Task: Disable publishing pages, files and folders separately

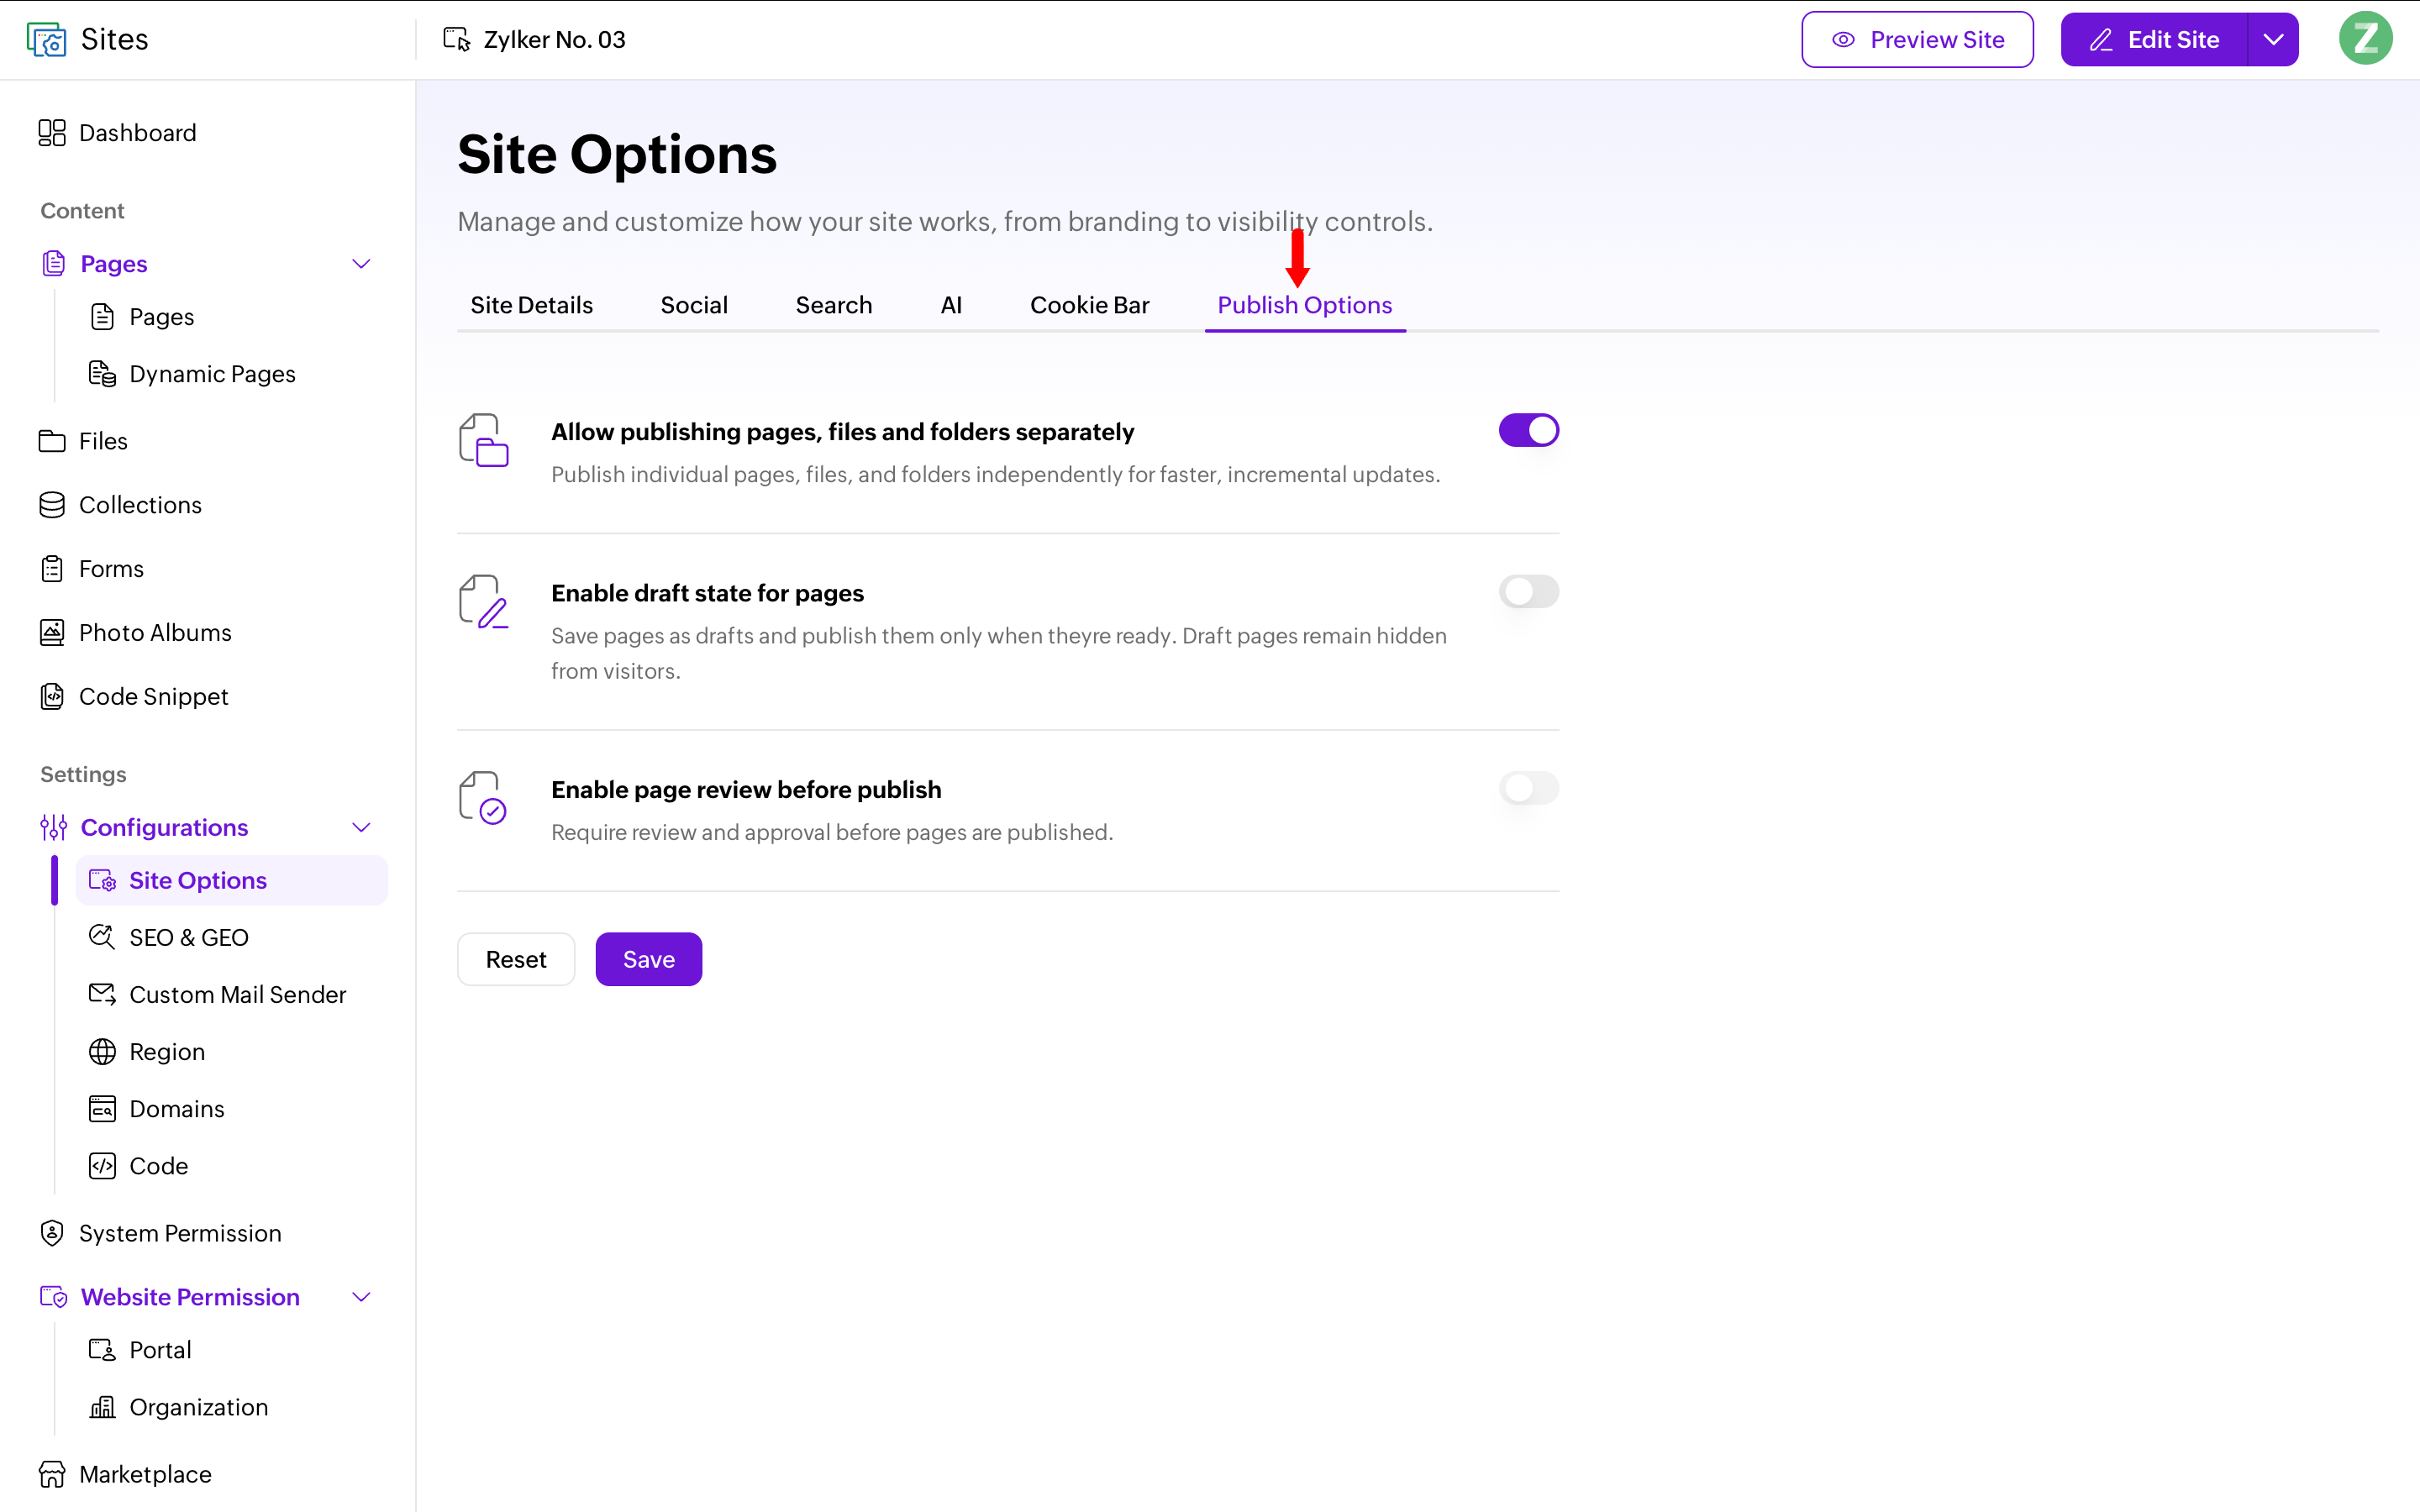Action: point(1528,431)
